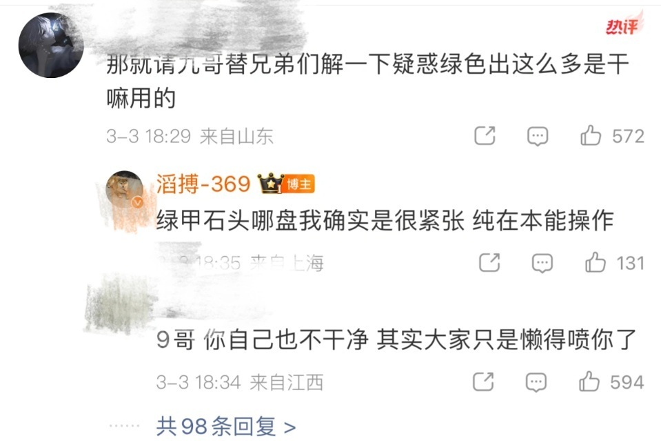The height and width of the screenshot is (441, 661).
Task: Like the top comment with 572 likes
Action: pos(590,135)
